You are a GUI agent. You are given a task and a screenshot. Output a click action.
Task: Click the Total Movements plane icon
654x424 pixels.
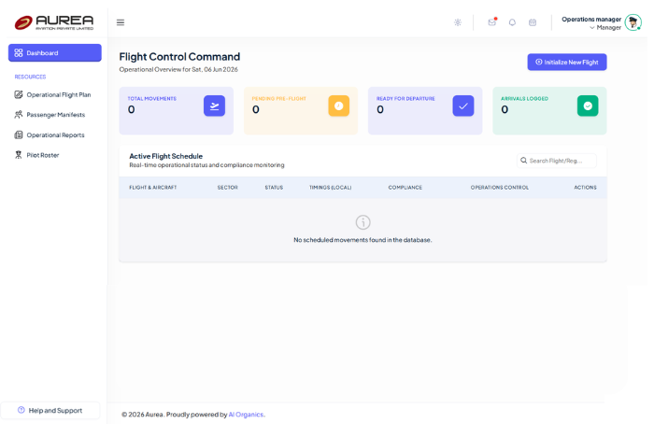pyautogui.click(x=214, y=106)
